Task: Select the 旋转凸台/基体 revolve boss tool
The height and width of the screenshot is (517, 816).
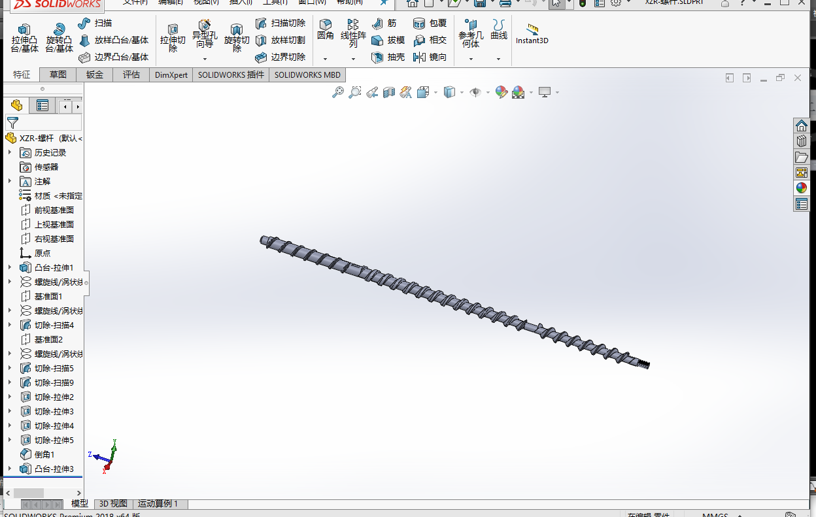Action: click(59, 38)
